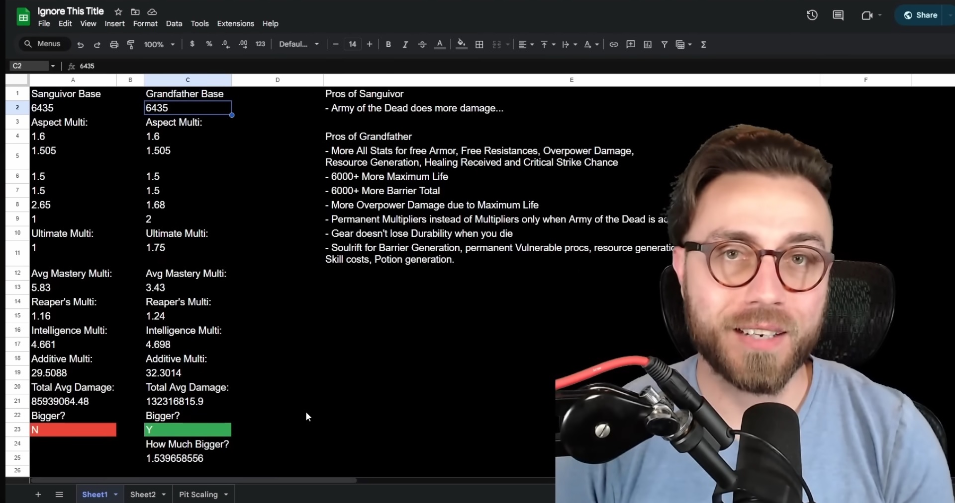Viewport: 955px width, 503px height.
Task: Click the Share button
Action: 921,15
